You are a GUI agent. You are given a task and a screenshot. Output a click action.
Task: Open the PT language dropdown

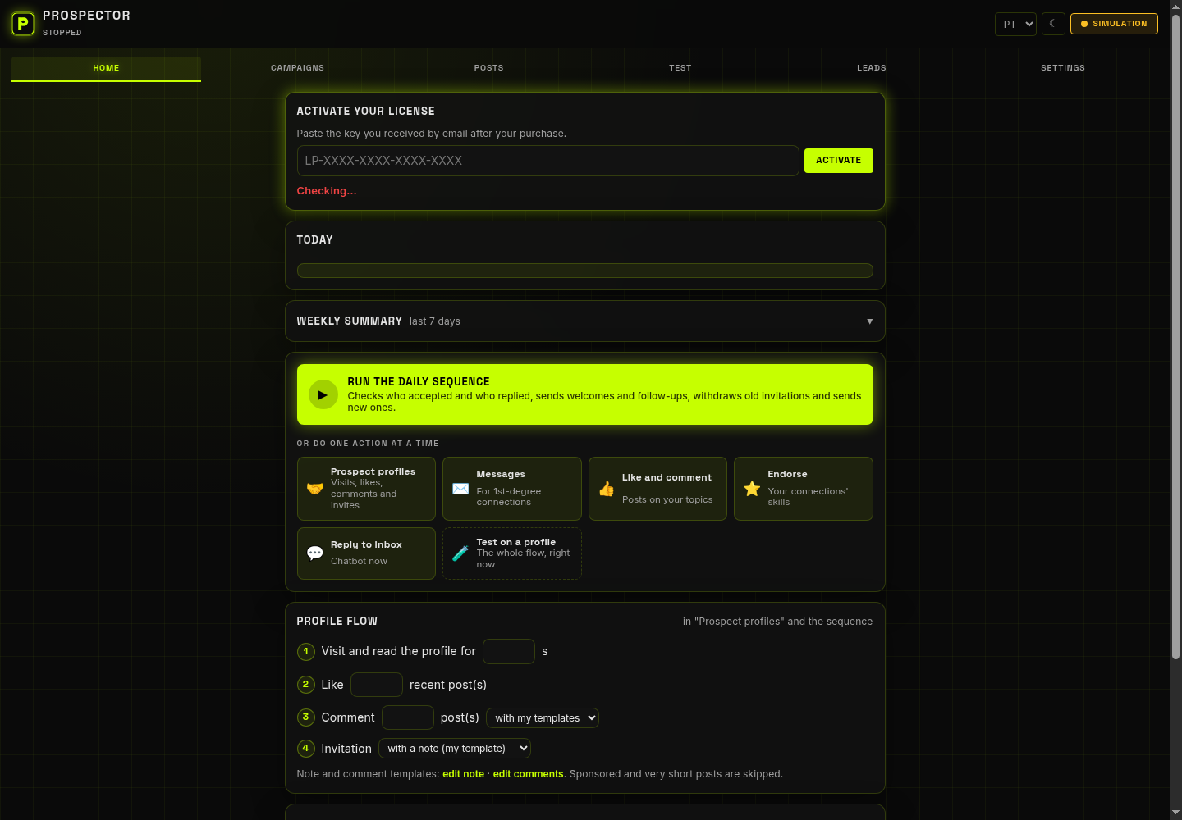1015,24
